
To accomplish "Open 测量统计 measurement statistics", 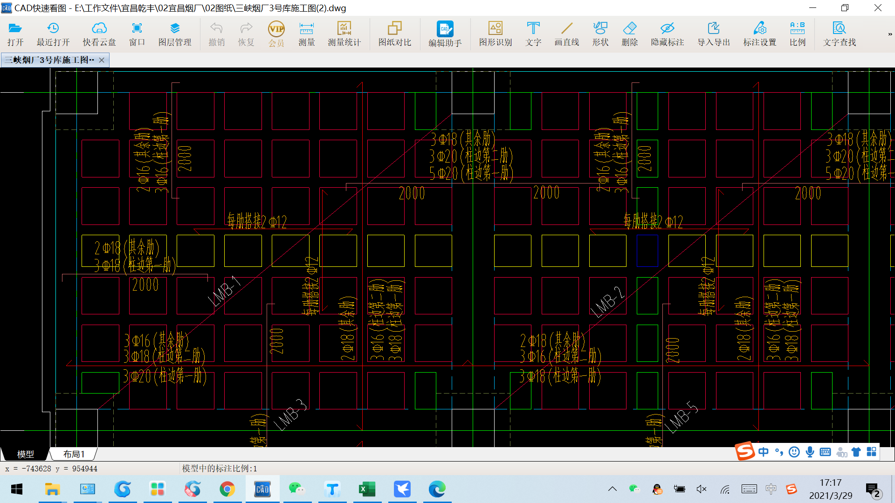I will [344, 34].
